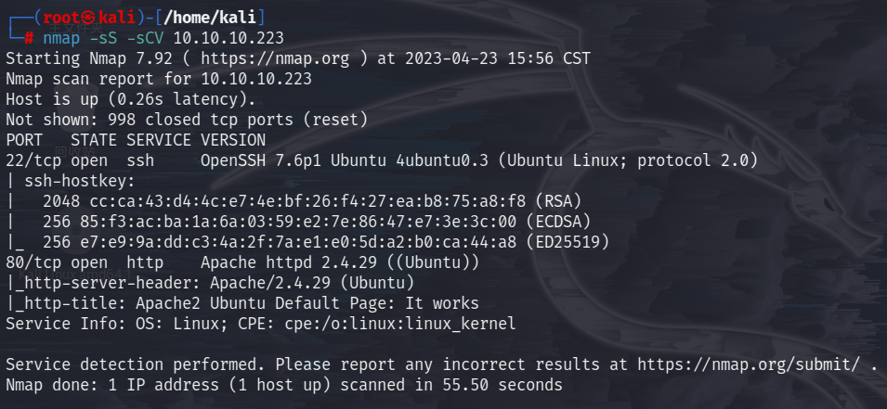Click the http-title Apache2 Default Page line
The height and width of the screenshot is (409, 887).
pyautogui.click(x=242, y=303)
